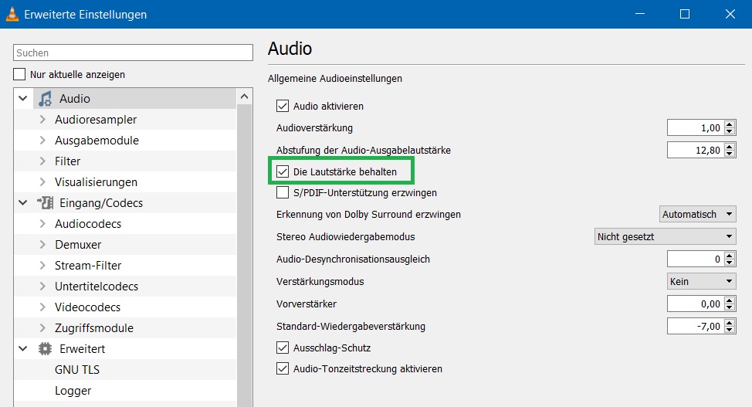Select Stream-Filter in the tree
Screen dimensions: 752x407
click(x=88, y=266)
